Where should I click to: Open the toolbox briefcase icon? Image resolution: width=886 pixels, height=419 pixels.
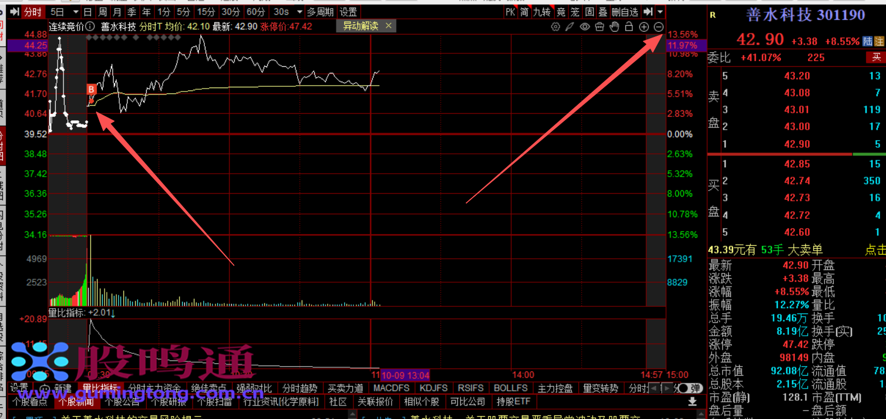(599, 26)
